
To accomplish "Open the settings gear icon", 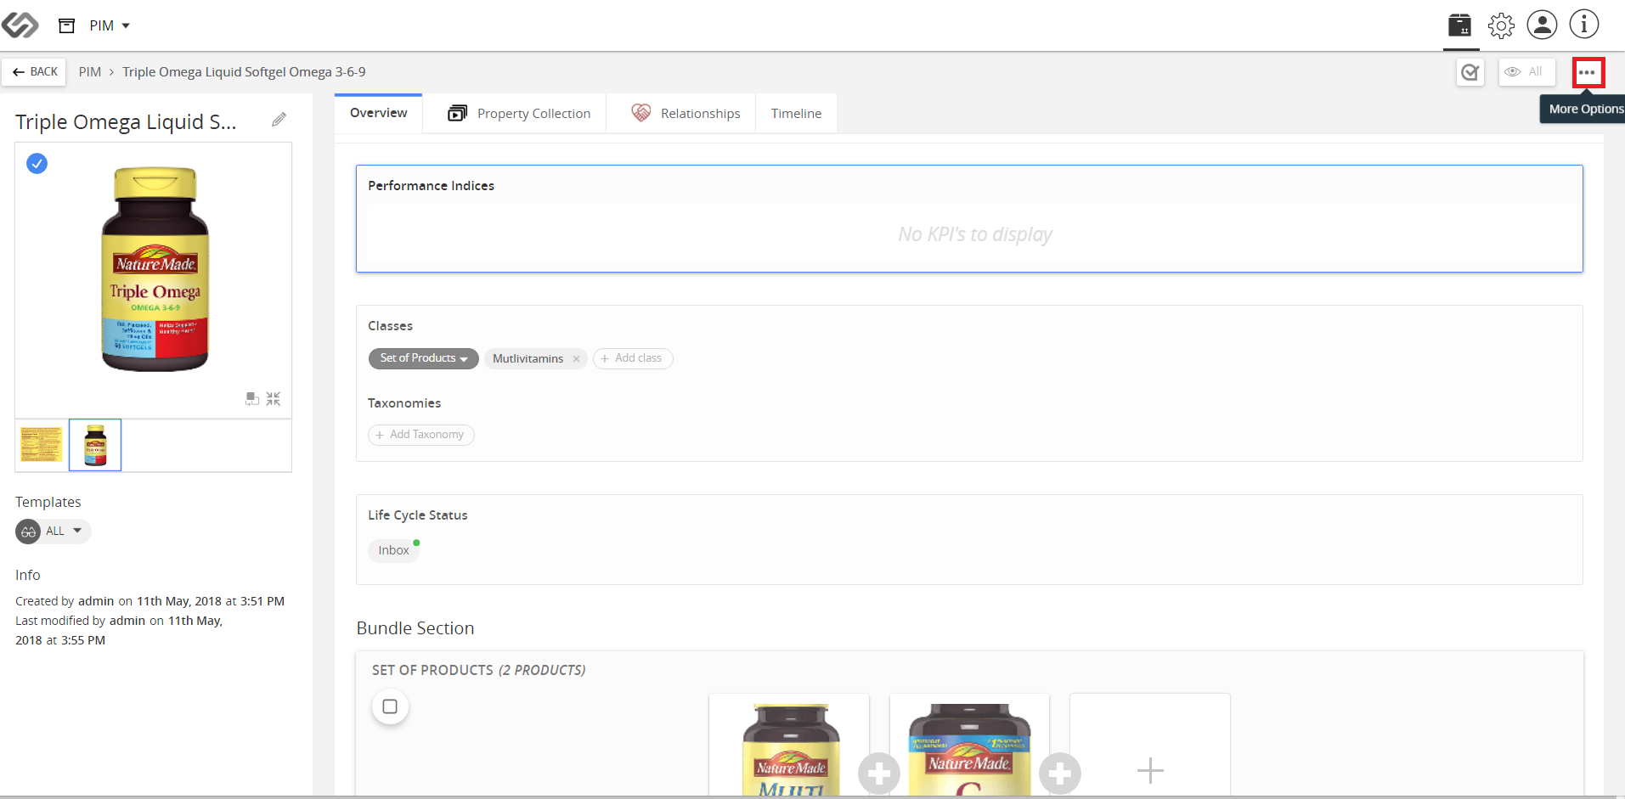I will 1501,25.
